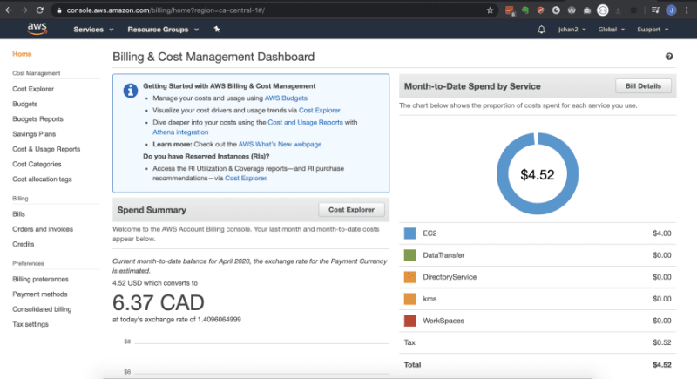
Task: Click the red extension icon with badge
Action: [x=510, y=10]
